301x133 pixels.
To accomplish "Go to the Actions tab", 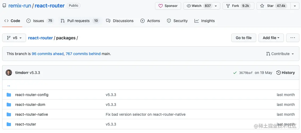I will (150, 21).
